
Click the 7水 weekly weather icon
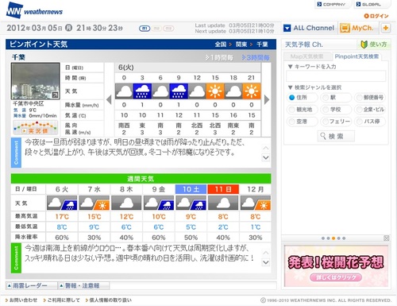coord(94,203)
